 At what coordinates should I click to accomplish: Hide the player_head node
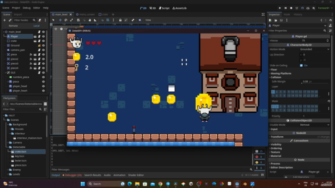click(x=43, y=86)
